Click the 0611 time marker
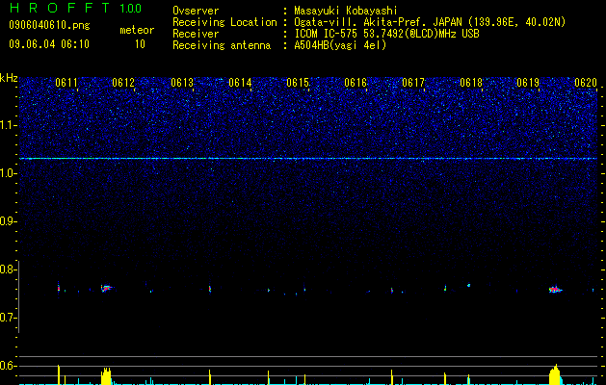 point(66,83)
